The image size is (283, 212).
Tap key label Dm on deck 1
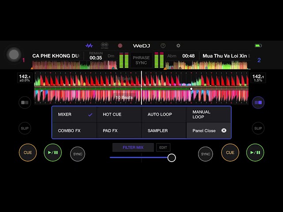point(111,56)
